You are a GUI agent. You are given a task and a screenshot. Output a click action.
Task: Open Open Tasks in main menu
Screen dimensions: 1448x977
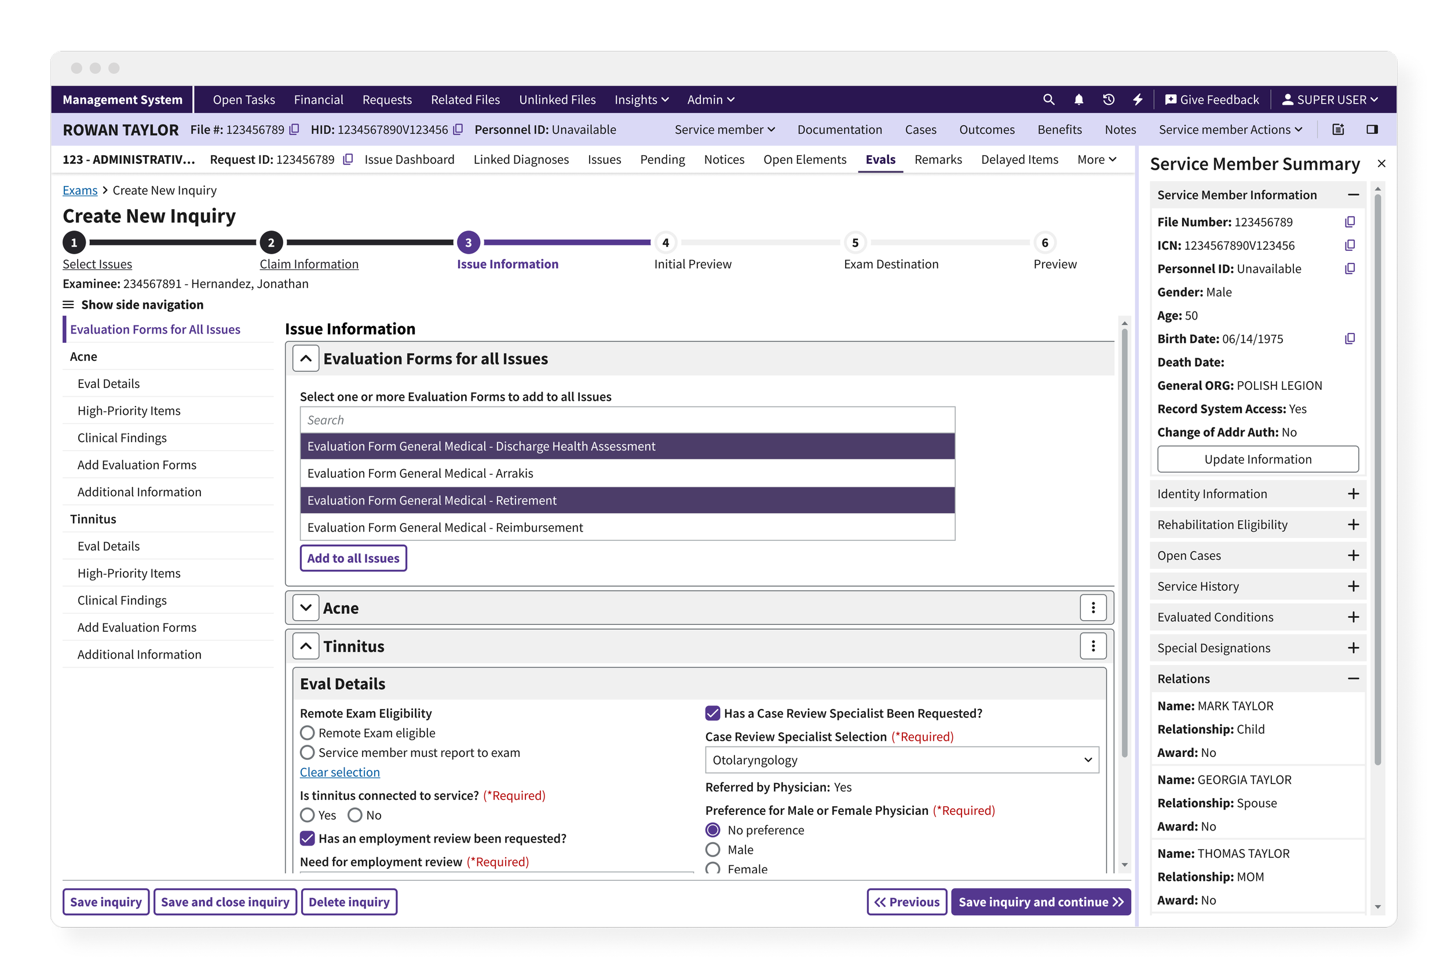tap(244, 100)
